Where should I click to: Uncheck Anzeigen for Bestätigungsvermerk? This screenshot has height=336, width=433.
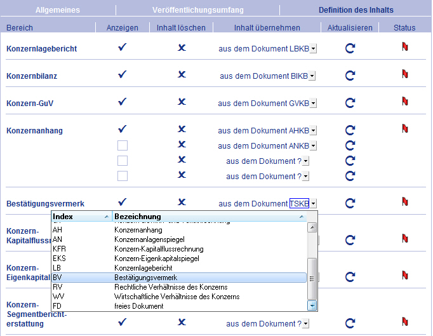click(x=123, y=202)
